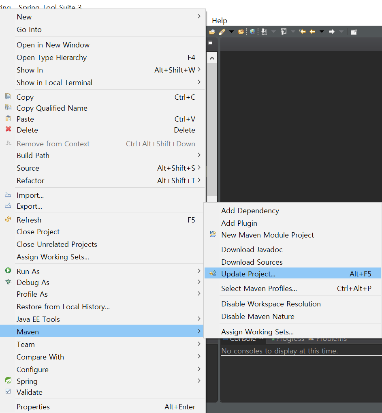The image size is (382, 413).
Task: Toggle the Validate checkbox entry
Action: click(102, 392)
